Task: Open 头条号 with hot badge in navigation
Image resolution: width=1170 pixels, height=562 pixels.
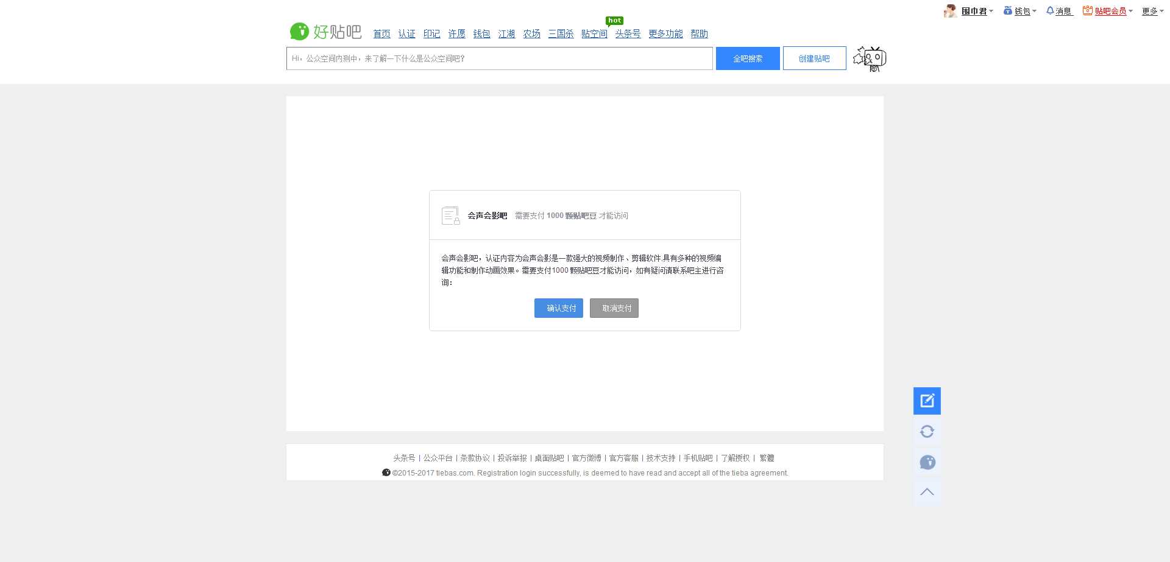Action: pos(628,33)
